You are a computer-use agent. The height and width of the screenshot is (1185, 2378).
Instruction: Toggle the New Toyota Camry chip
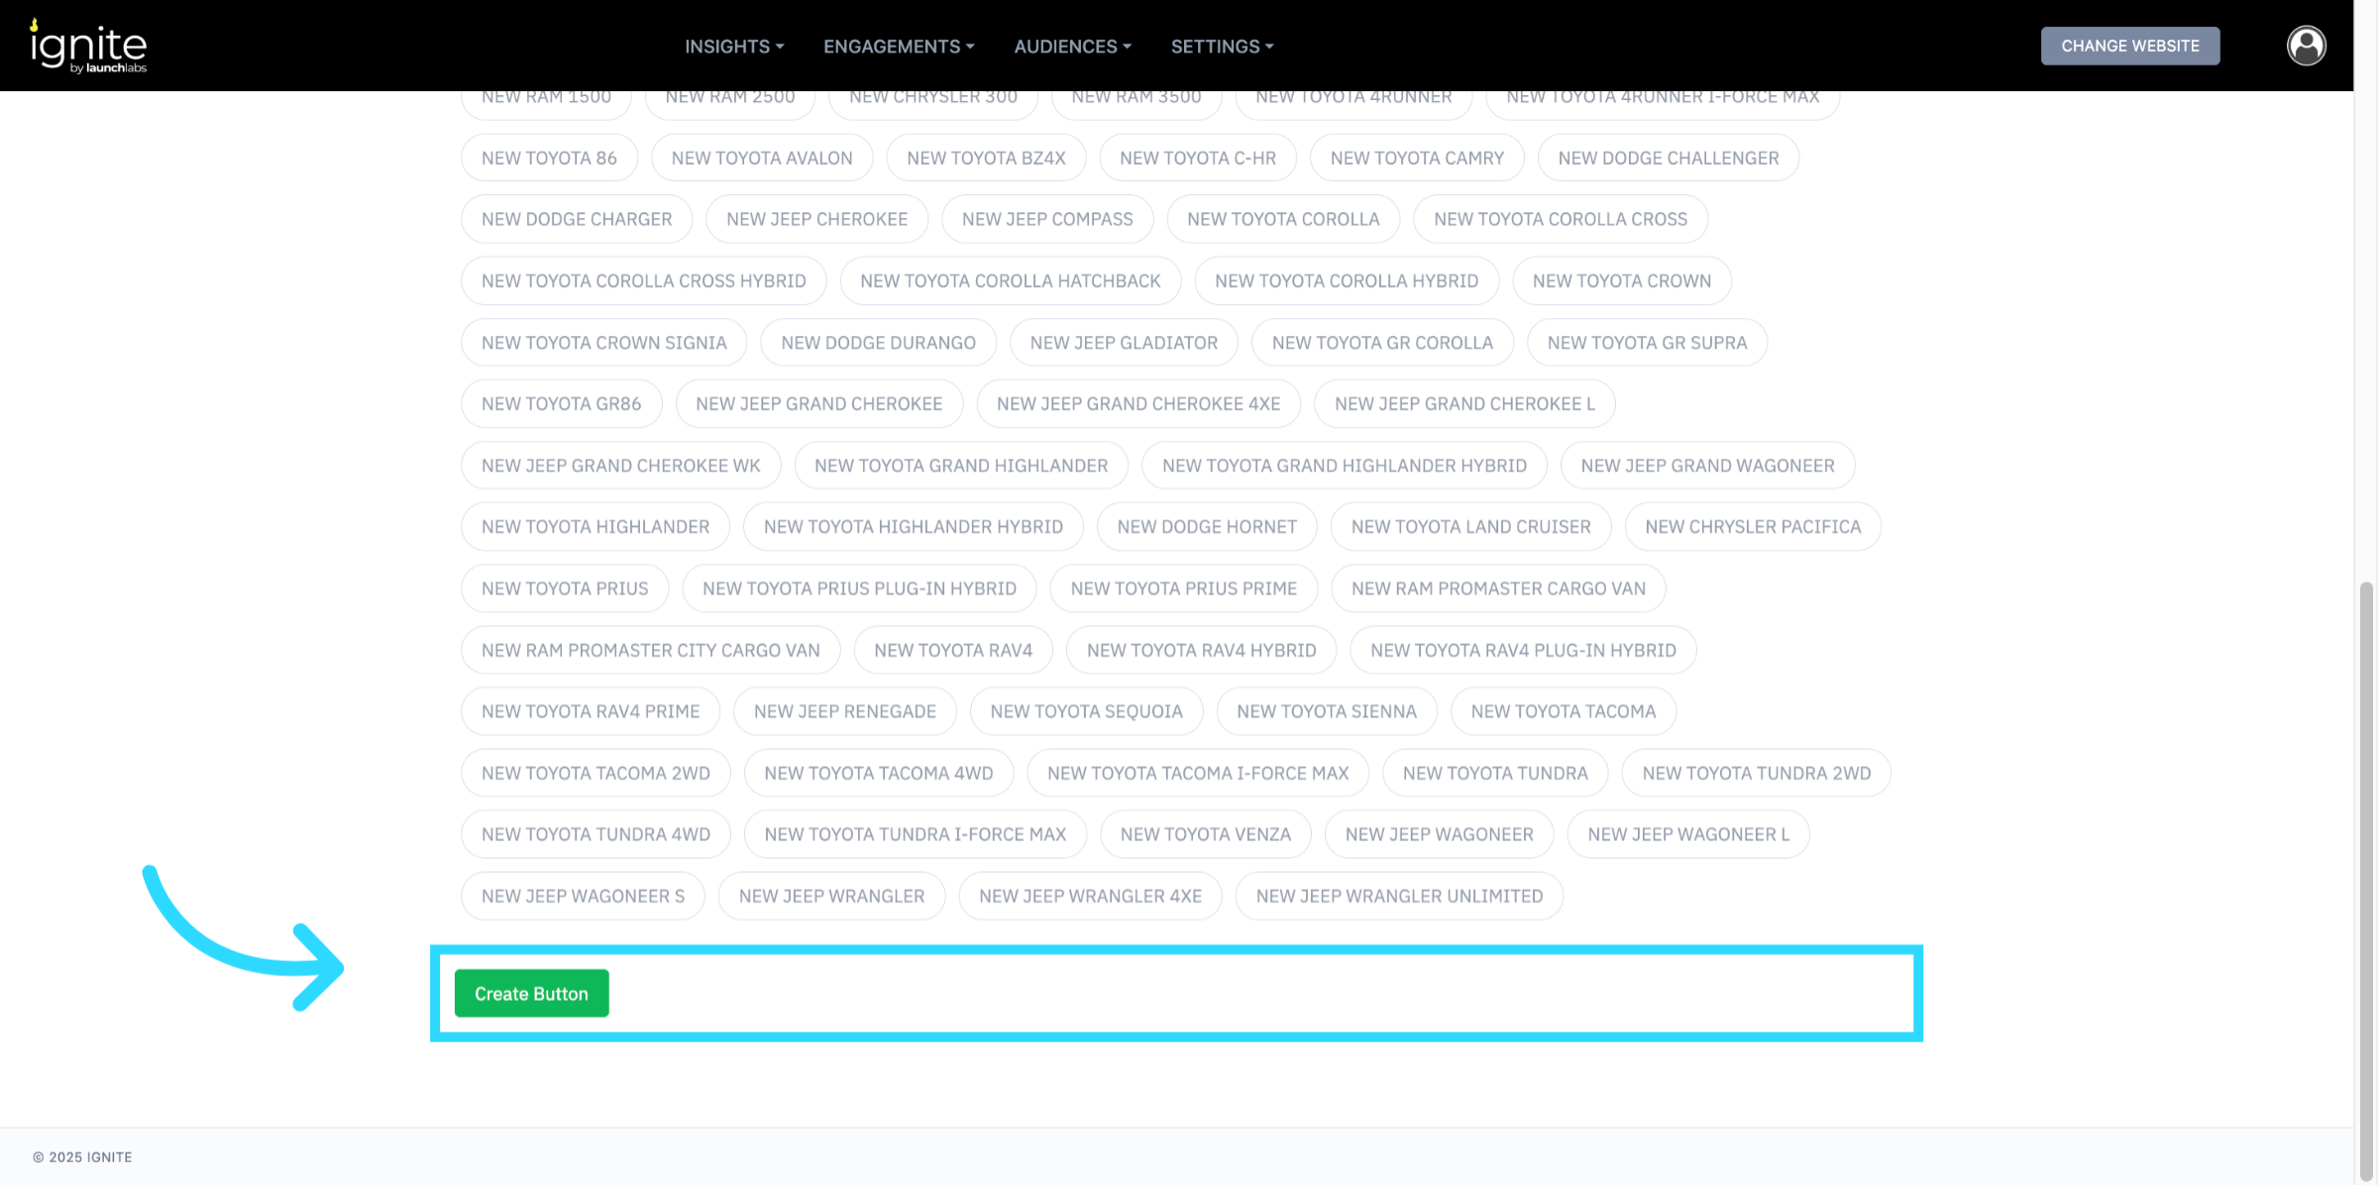pos(1416,159)
